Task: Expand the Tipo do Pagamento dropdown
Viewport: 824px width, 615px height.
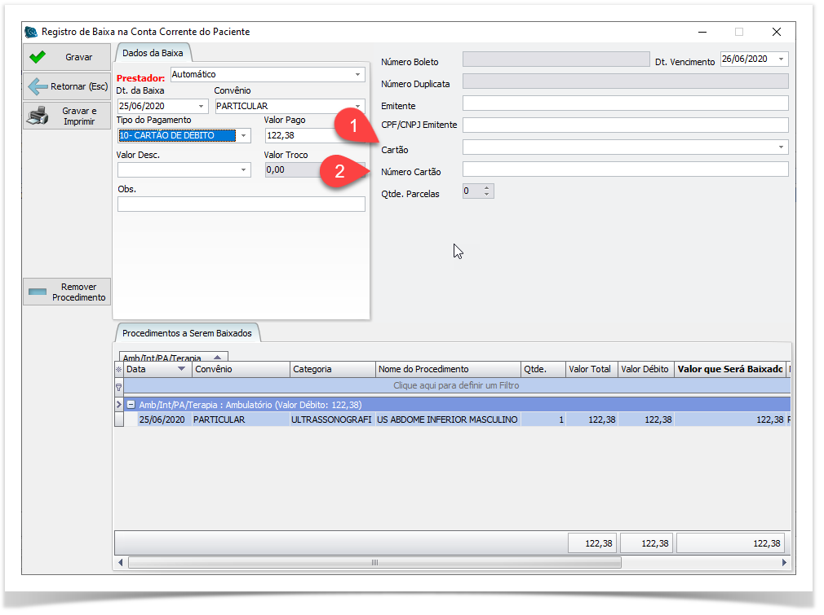Action: point(243,136)
